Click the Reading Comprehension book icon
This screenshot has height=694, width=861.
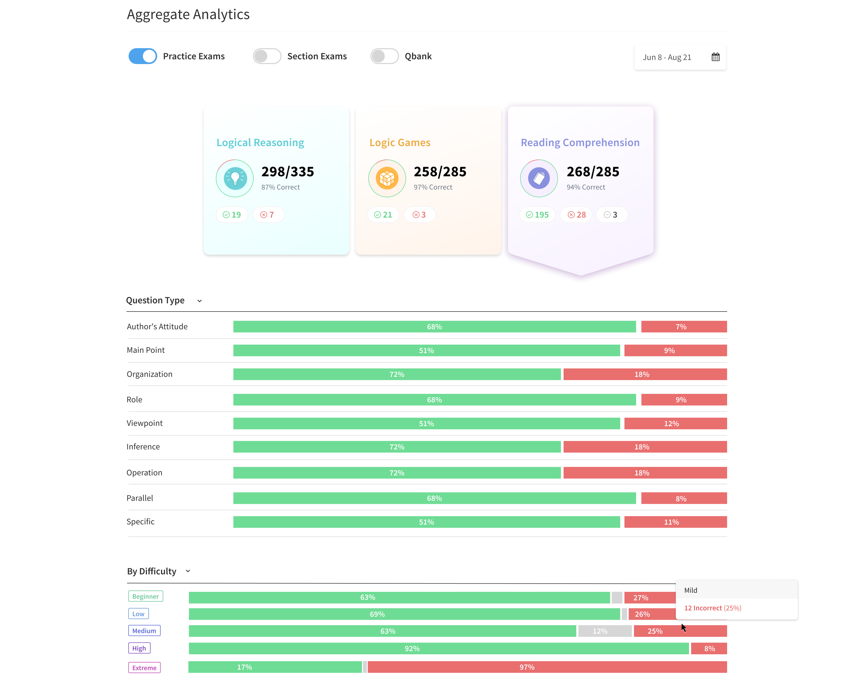coord(538,178)
